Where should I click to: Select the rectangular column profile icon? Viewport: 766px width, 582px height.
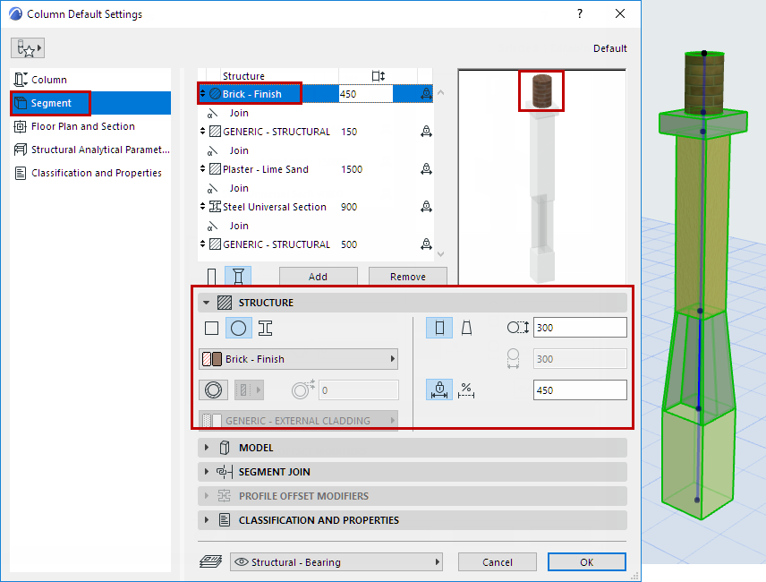(211, 328)
